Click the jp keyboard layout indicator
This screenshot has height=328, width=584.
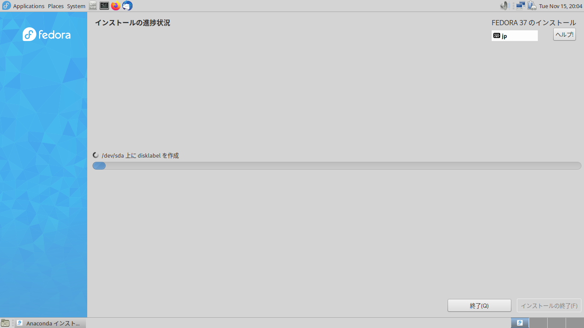515,36
